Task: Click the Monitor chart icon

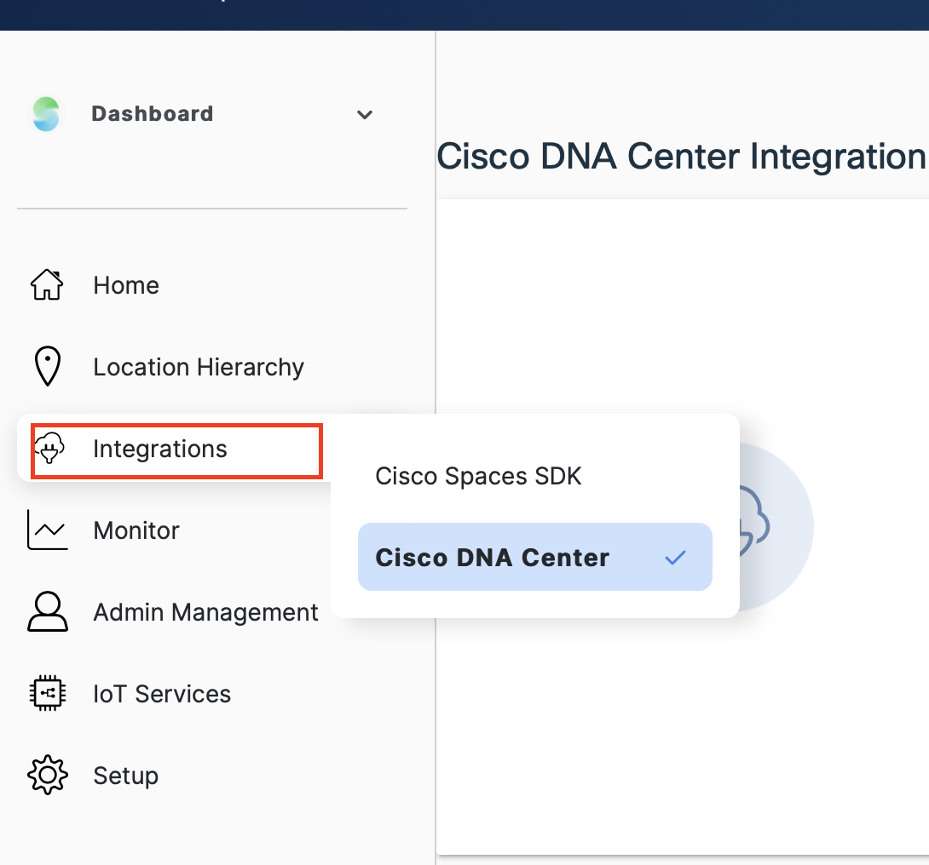Action: pos(47,530)
